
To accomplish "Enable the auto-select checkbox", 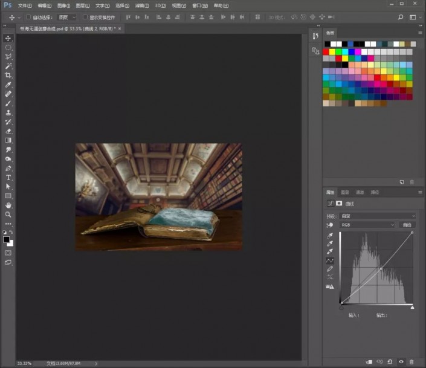I will click(28, 17).
